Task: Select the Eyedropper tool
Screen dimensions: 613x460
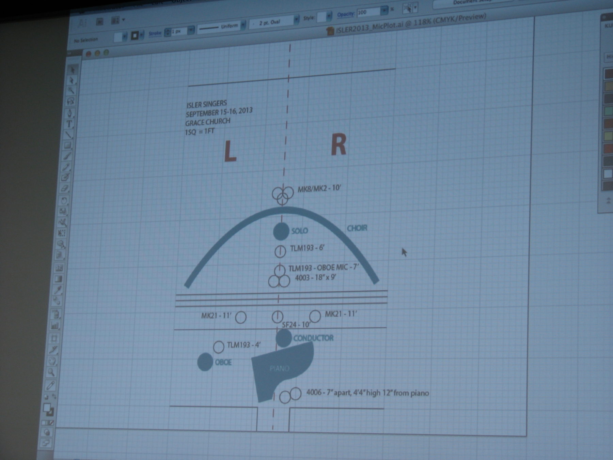Action: [x=58, y=290]
